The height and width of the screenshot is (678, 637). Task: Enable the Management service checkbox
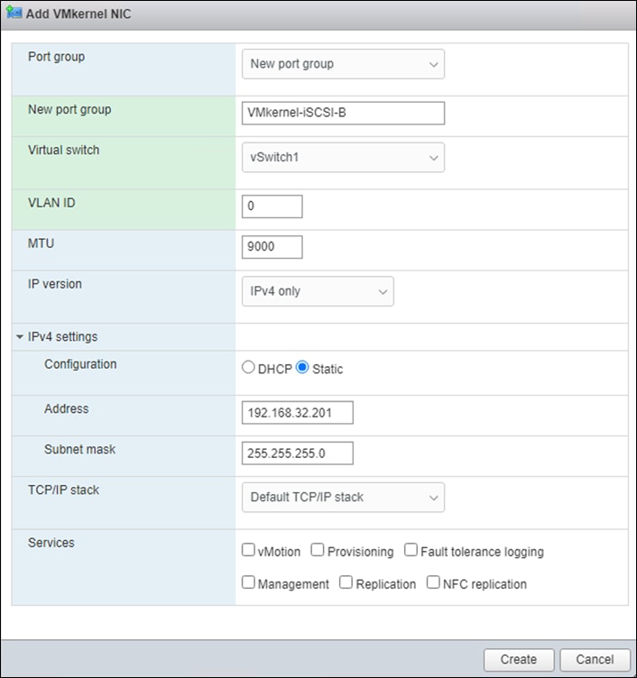pyautogui.click(x=248, y=582)
